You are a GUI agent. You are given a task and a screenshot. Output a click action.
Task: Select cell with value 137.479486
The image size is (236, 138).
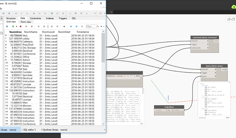[15, 109]
